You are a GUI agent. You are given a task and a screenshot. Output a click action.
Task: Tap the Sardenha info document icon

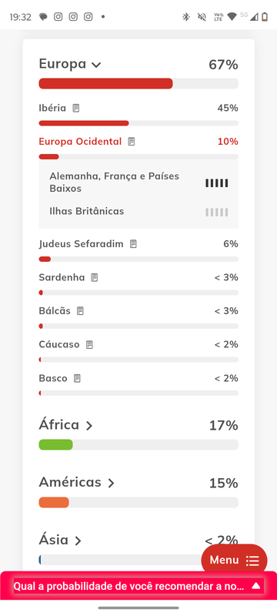pyautogui.click(x=94, y=277)
